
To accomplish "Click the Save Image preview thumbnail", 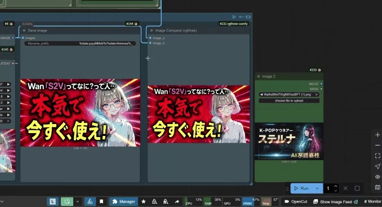I will [x=80, y=113].
